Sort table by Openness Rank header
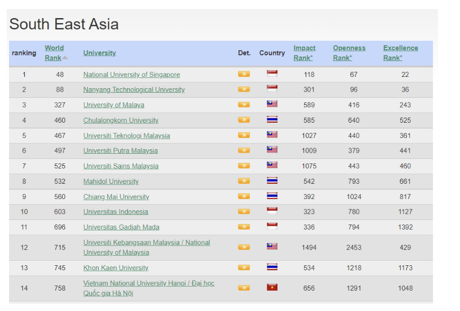460x311 pixels. (x=349, y=53)
